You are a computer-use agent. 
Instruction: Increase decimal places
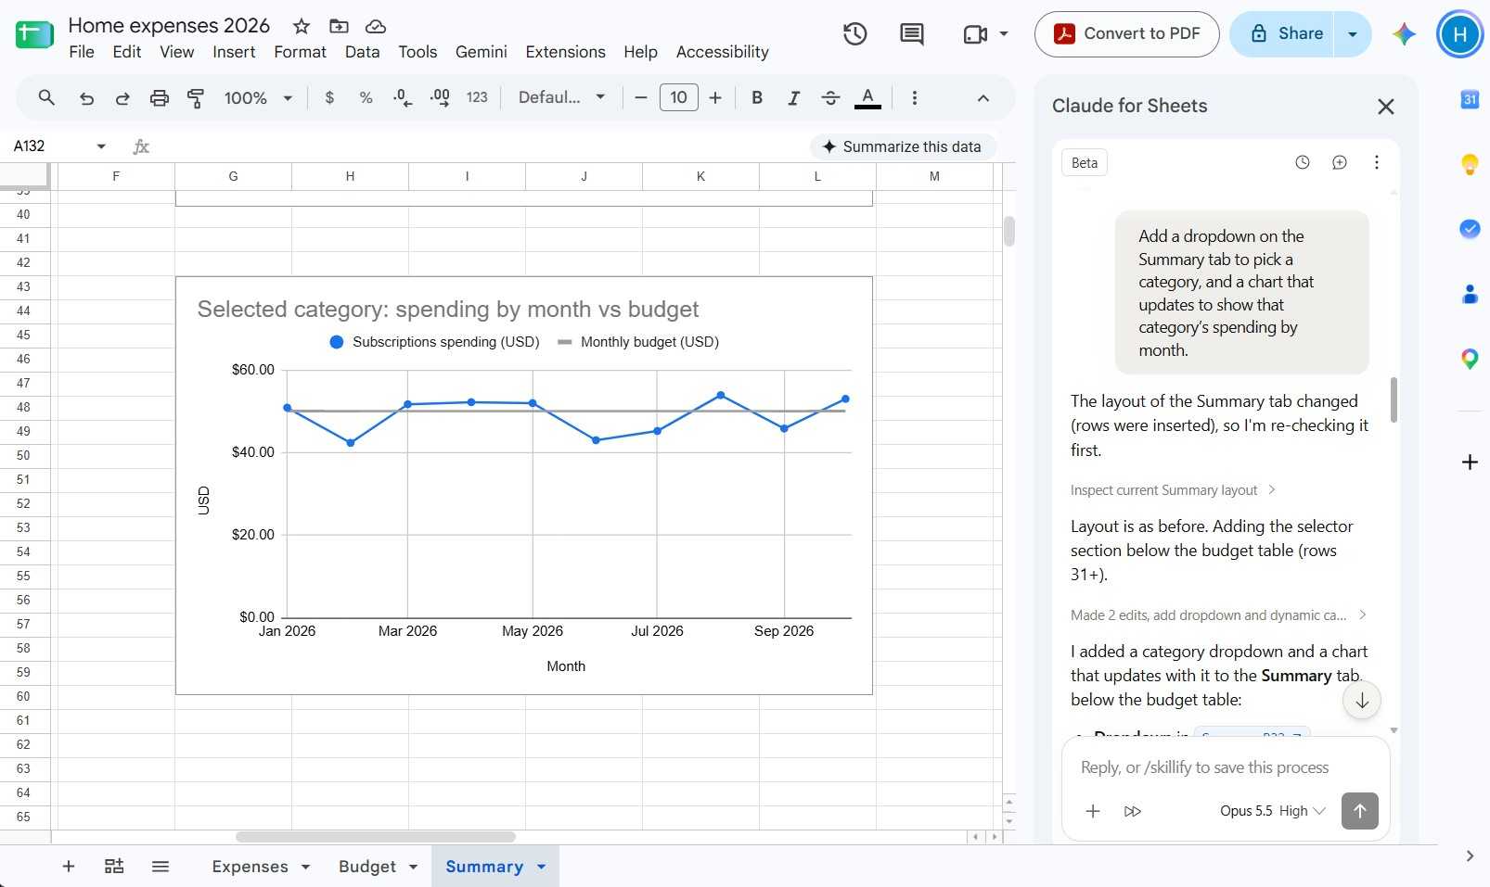[440, 97]
